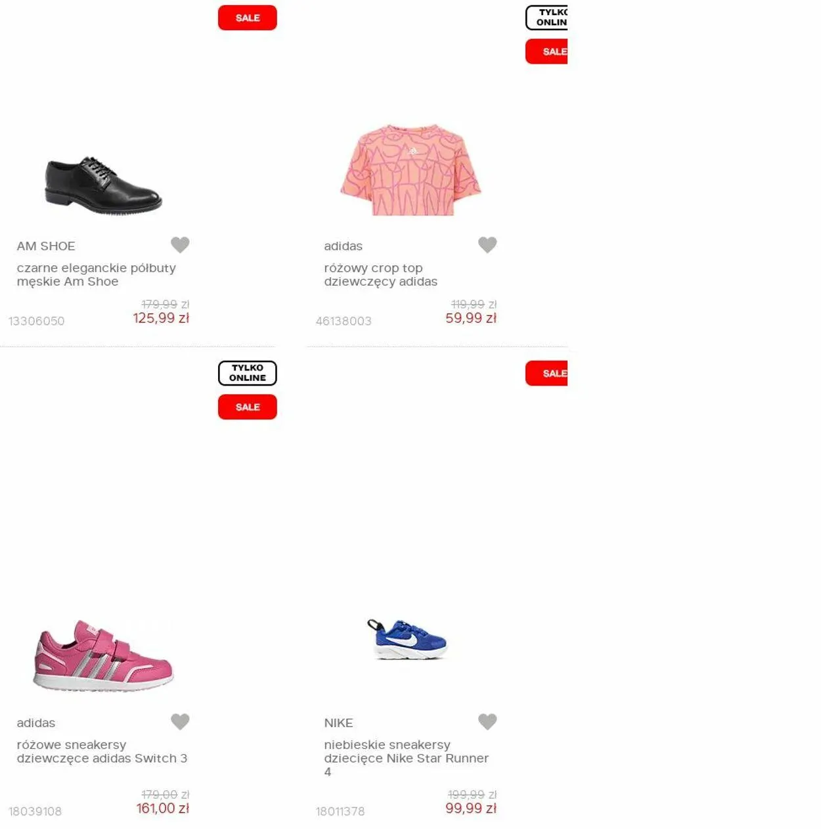Screen dimensions: 821x829
Task: Click SALE badge above black Am Shoe
Action: point(248,18)
